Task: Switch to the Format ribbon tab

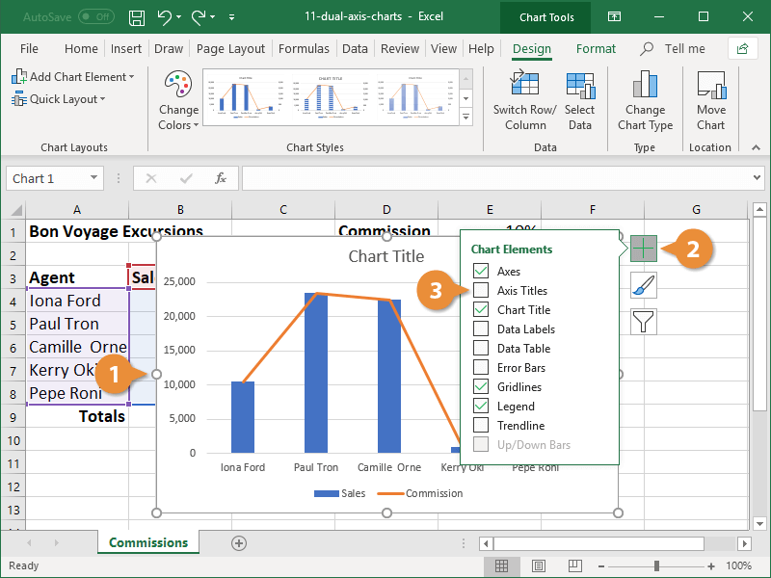Action: [x=596, y=48]
